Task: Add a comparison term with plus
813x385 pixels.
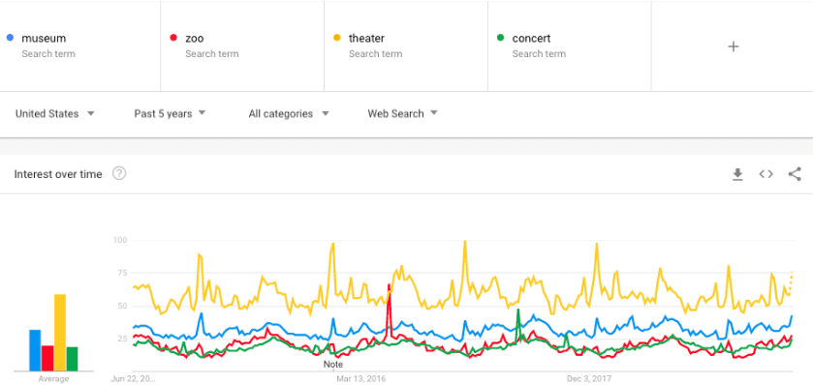Action: [733, 46]
